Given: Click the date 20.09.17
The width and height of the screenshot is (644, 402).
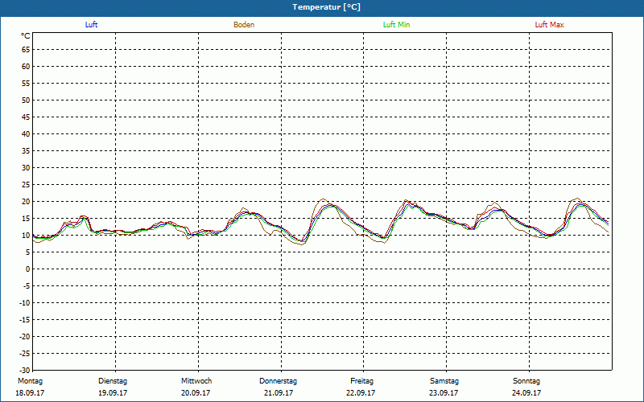Looking at the screenshot, I should pyautogui.click(x=196, y=393).
